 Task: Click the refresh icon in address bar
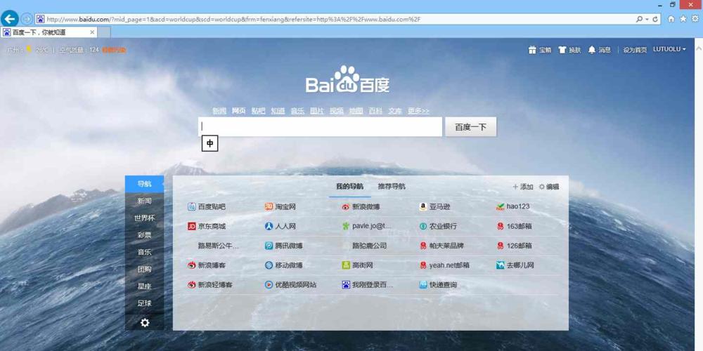655,19
